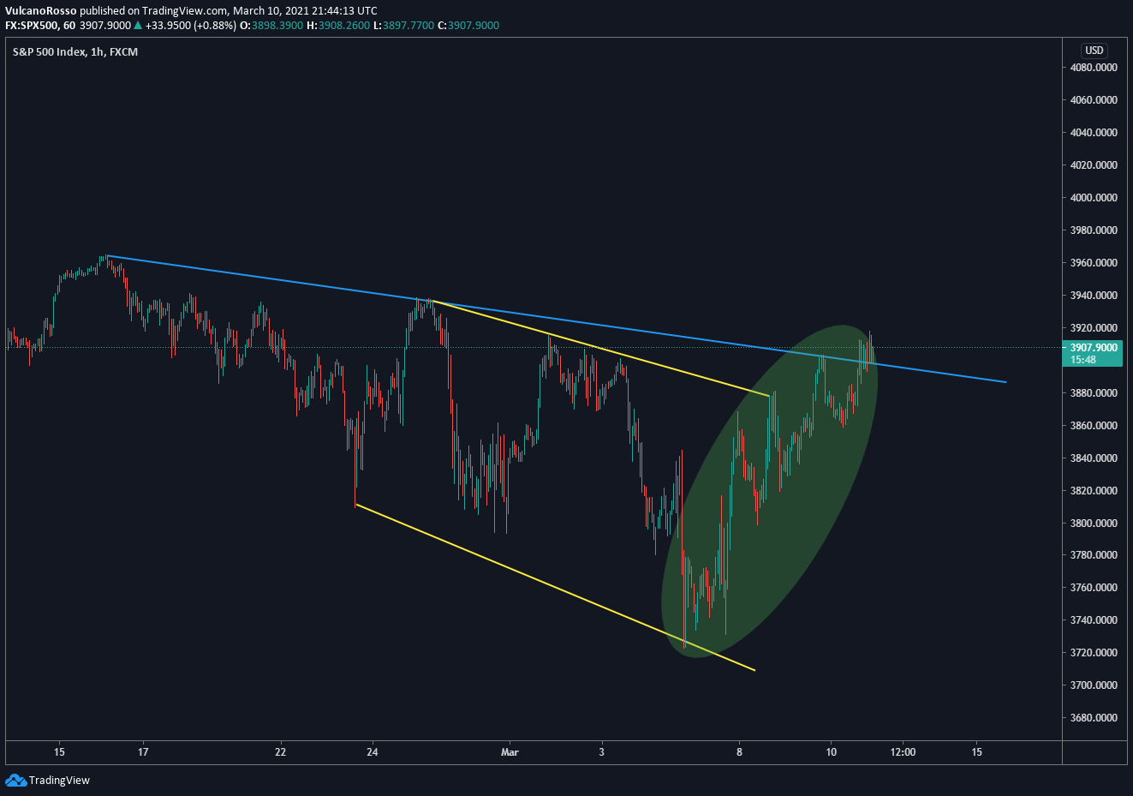
Task: Click the time axis label 8
Action: click(x=739, y=752)
